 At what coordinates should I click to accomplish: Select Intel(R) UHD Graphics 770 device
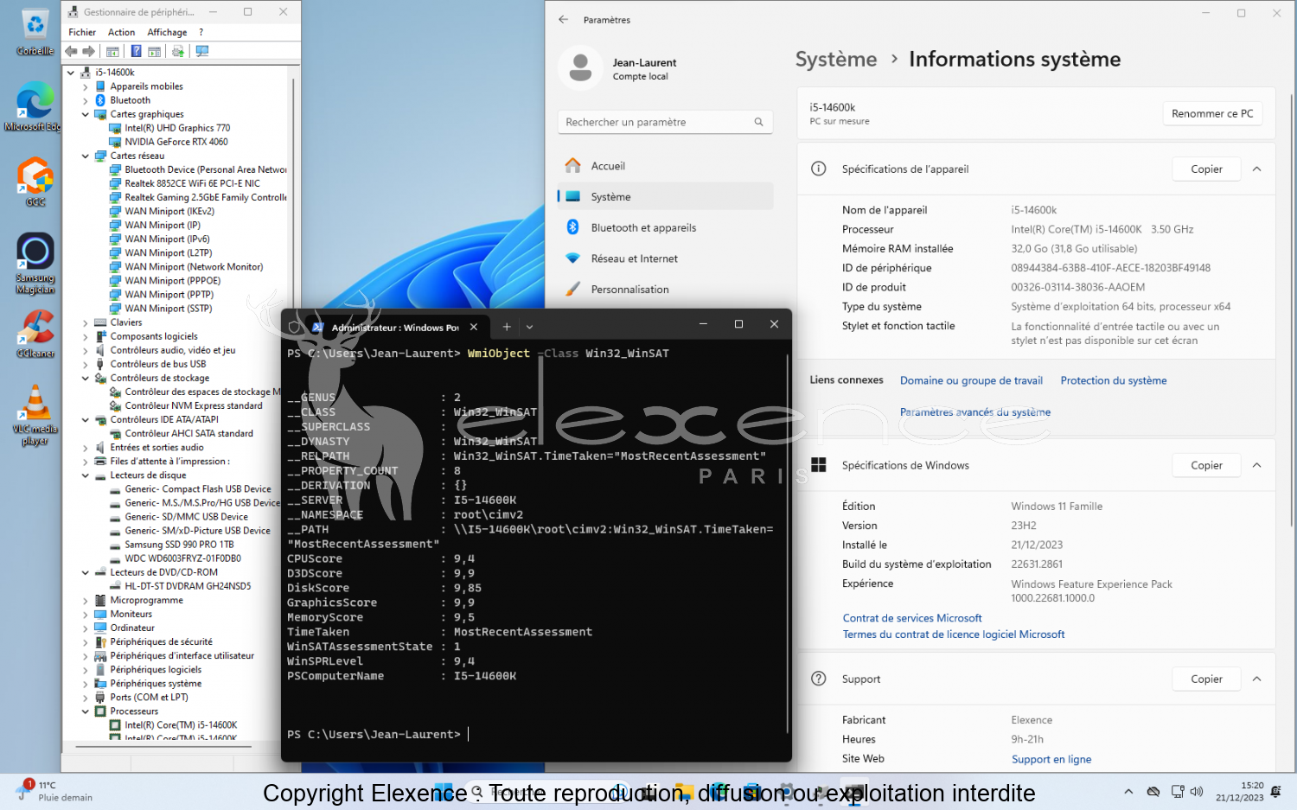tap(177, 128)
